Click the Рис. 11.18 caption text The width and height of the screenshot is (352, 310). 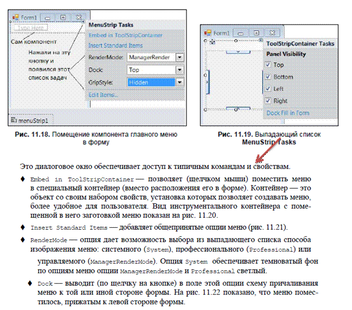tap(96, 138)
